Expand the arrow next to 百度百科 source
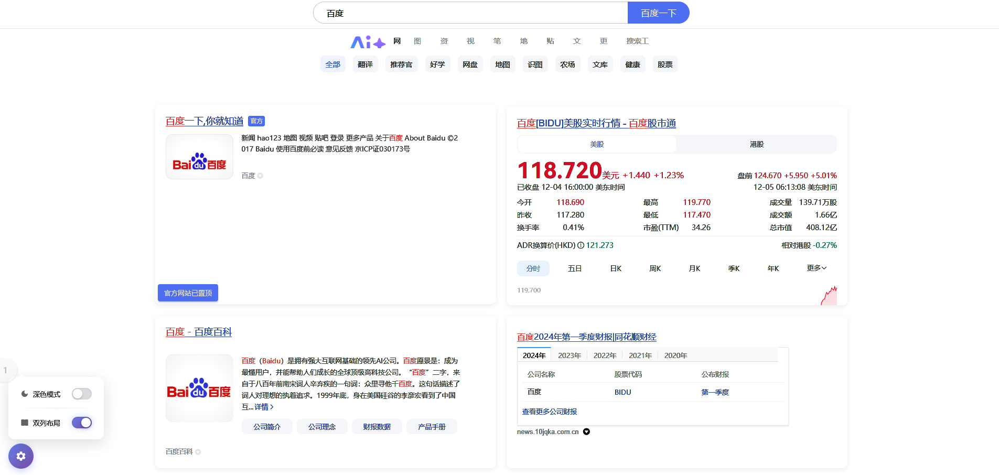 198,451
